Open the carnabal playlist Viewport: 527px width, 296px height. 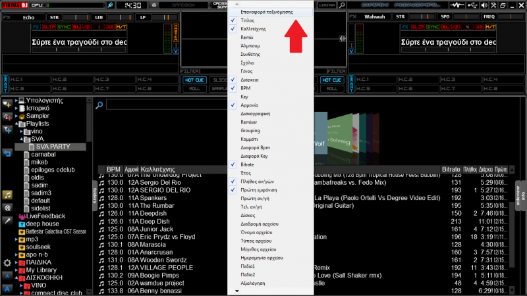click(x=43, y=154)
